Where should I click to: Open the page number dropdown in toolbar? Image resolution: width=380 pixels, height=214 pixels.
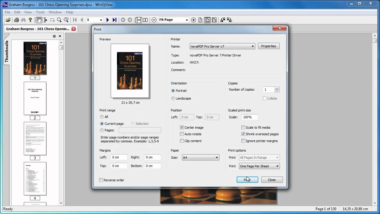(x=101, y=20)
